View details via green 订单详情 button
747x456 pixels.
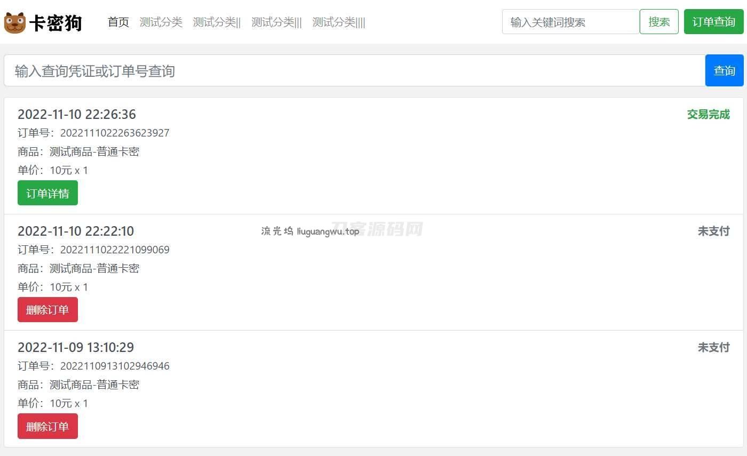[x=47, y=193]
